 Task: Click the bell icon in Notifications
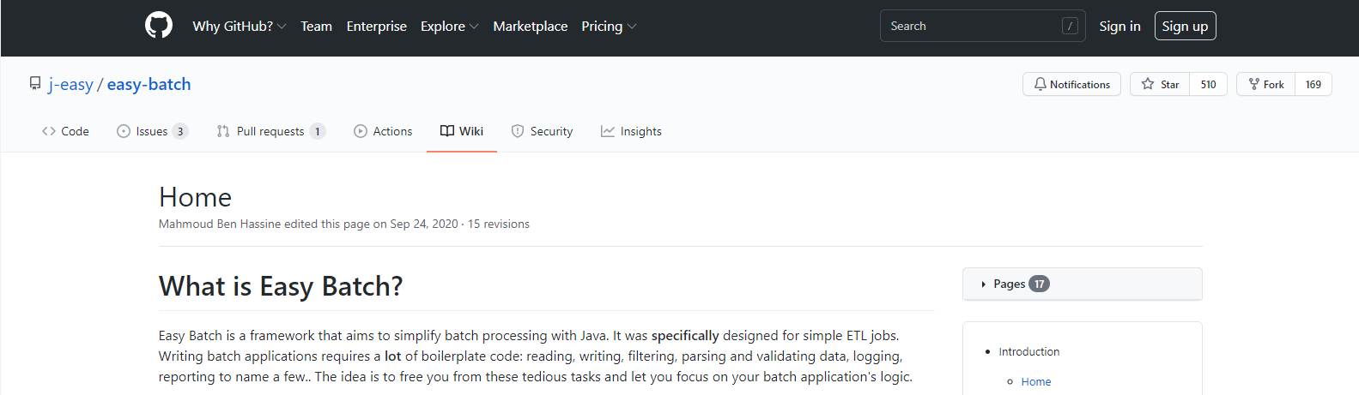click(1040, 84)
